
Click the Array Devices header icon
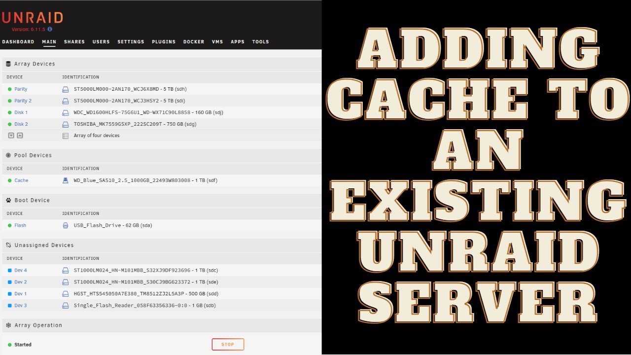click(8, 64)
